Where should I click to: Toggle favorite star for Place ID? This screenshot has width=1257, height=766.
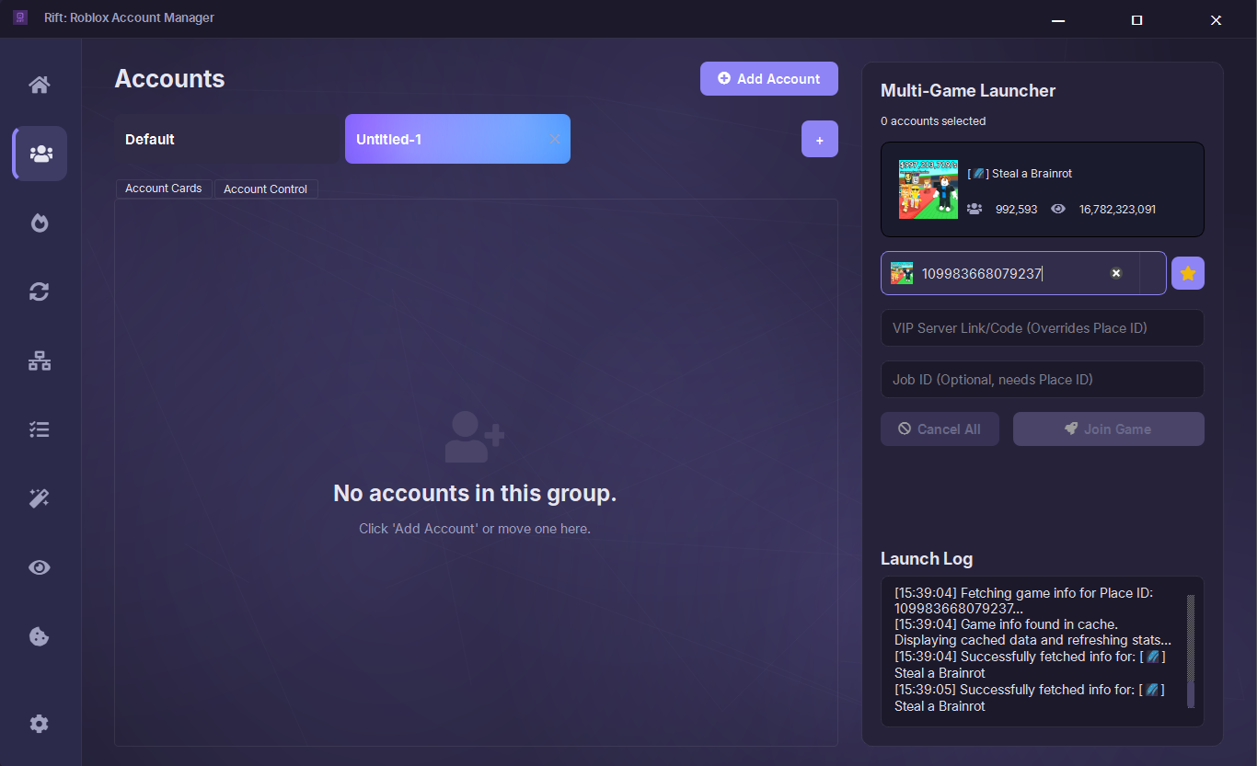[x=1187, y=273]
